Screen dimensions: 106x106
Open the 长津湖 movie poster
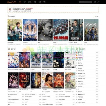[61, 30]
